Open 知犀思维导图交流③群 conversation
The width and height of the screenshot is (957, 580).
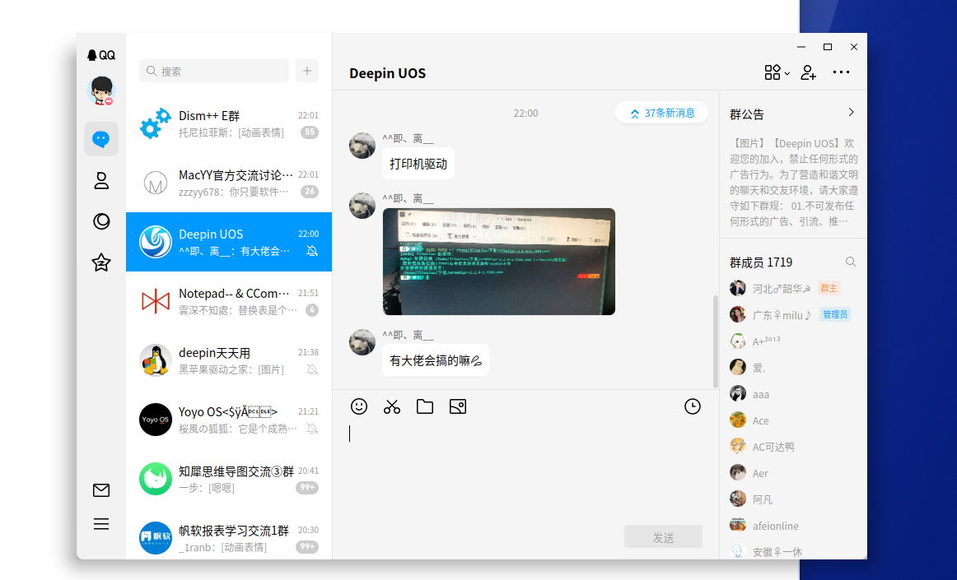[x=229, y=479]
